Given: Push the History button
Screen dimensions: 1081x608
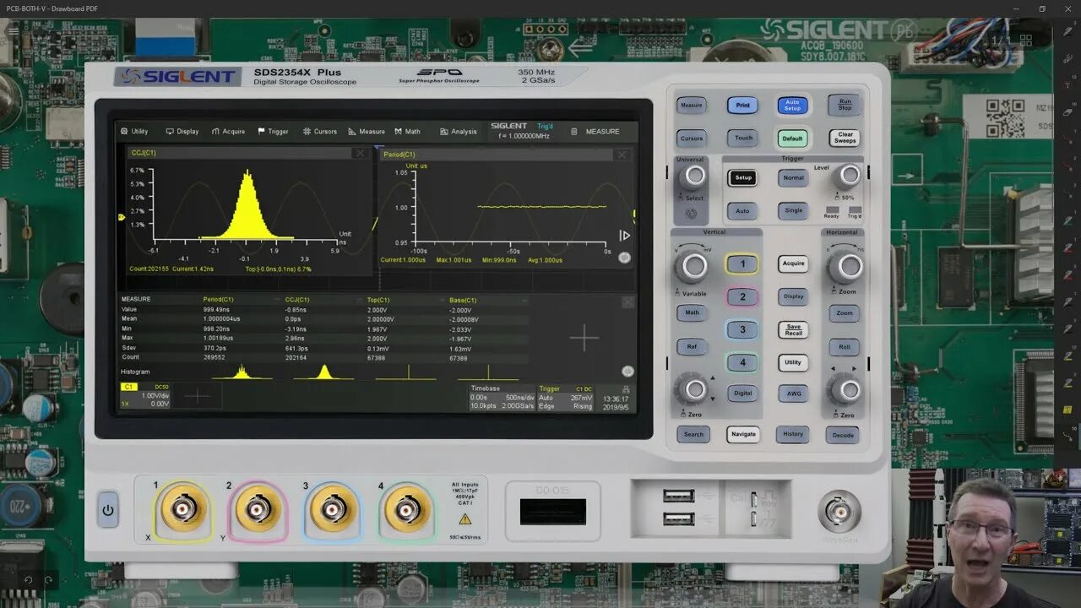Looking at the screenshot, I should click(793, 435).
